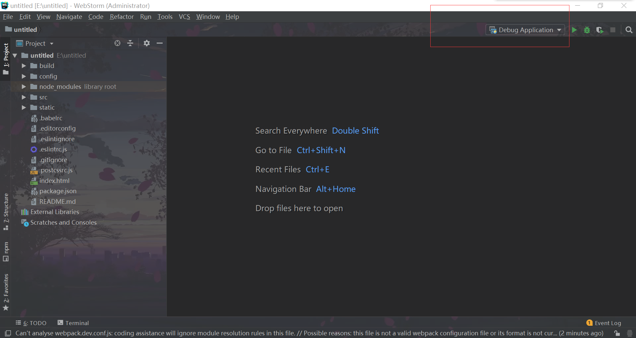Collapse all in Project panel
This screenshot has height=338, width=636.
pos(130,43)
